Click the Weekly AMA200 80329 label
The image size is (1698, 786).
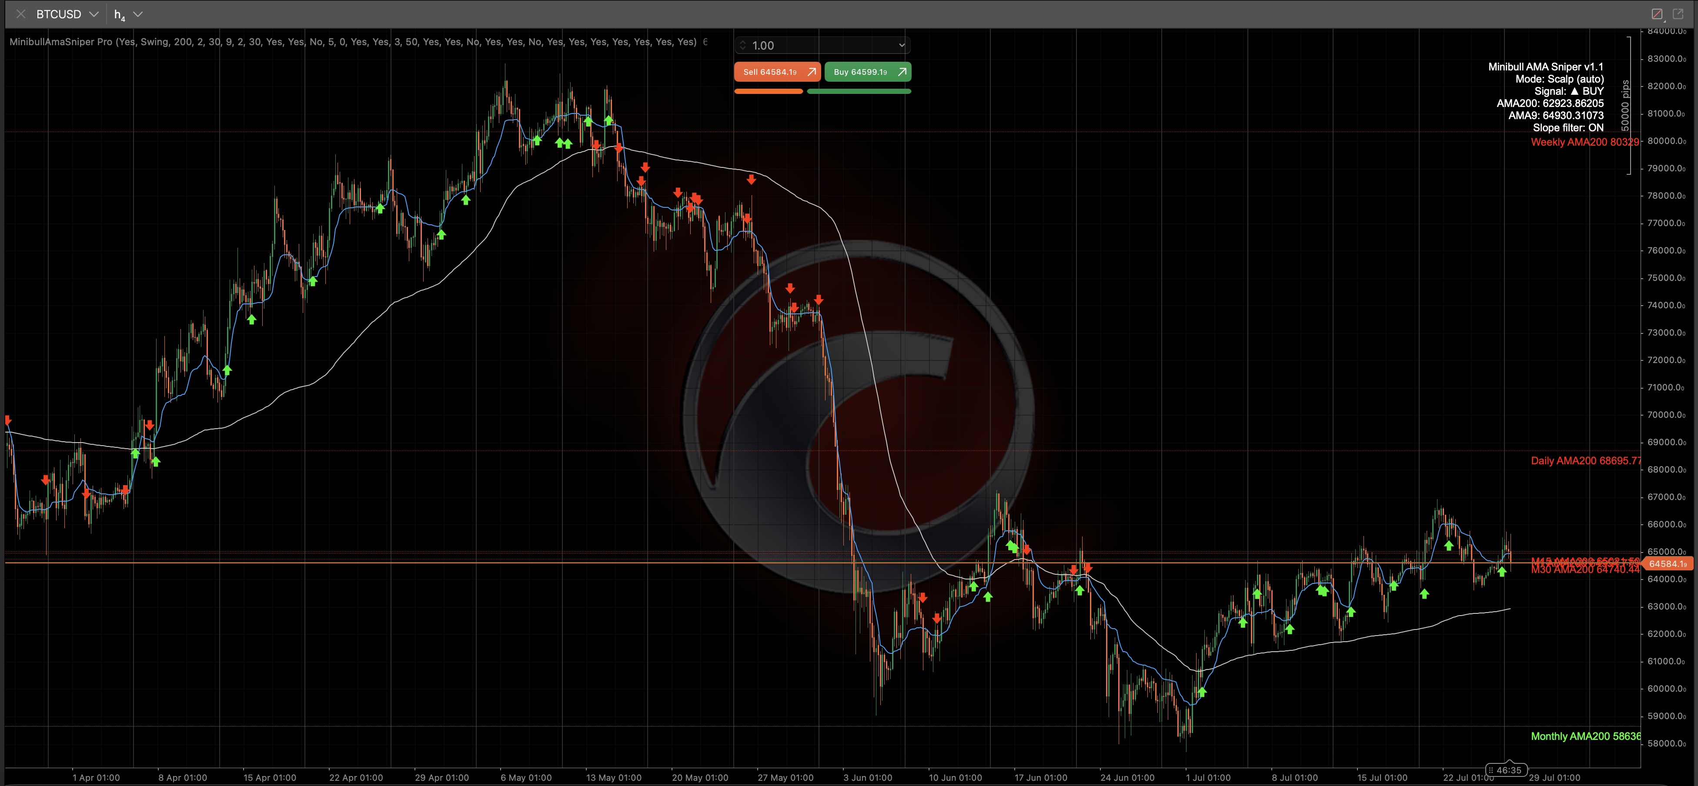(1584, 142)
